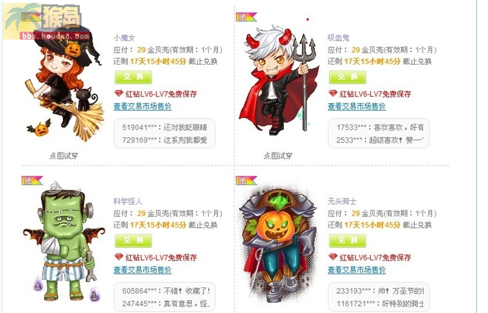
Task: Open 查看交易市场售价 link under 小魔女
Action: click(x=143, y=106)
